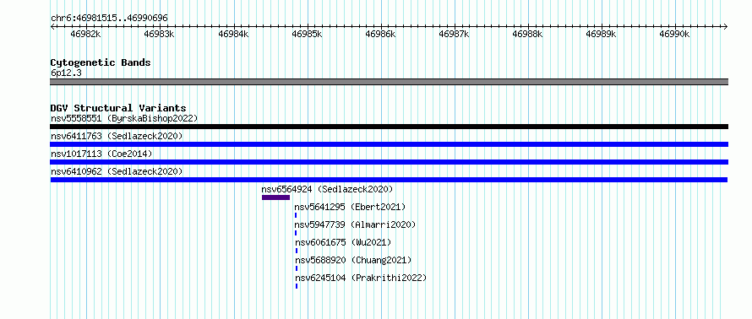Click the nsv6564924 (Sedlazeck2020) label
Image resolution: width=752 pixels, height=319 pixels.
(x=327, y=189)
